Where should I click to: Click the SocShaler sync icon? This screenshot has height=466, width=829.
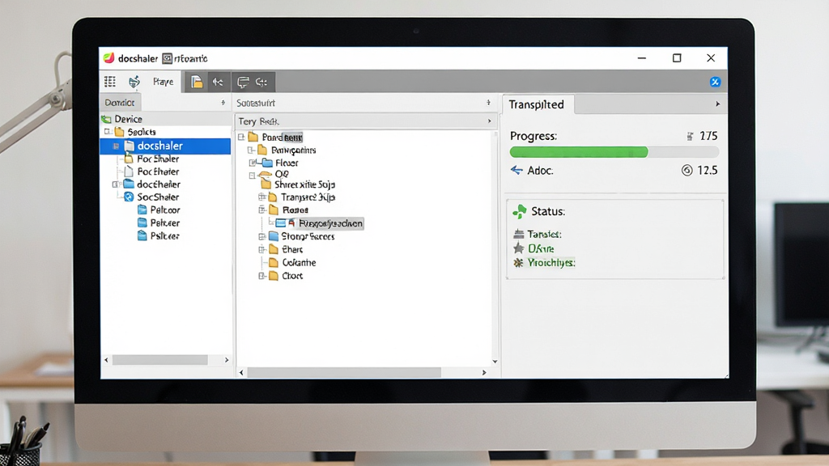[x=129, y=197]
